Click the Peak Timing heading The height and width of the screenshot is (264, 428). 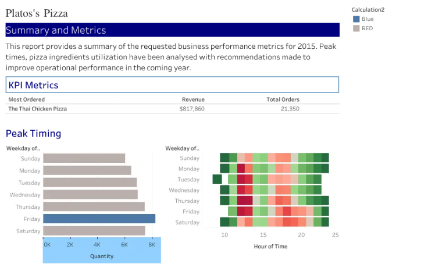tap(33, 133)
